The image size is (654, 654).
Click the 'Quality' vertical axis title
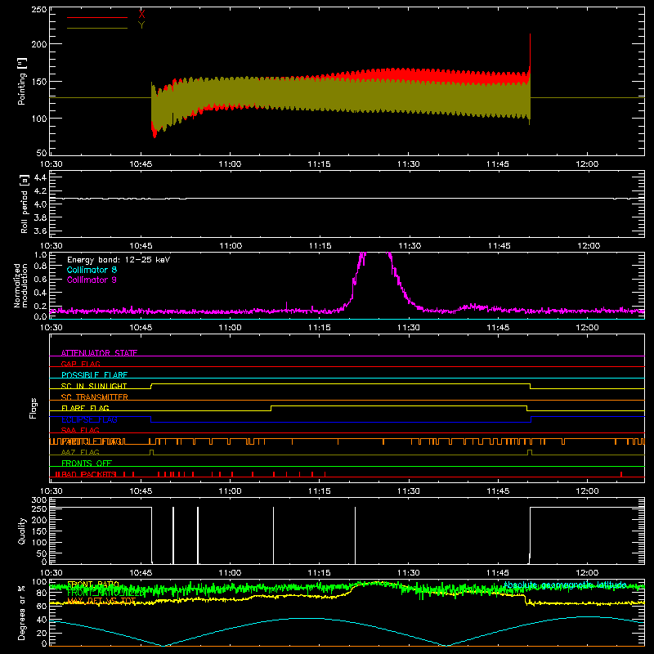(x=22, y=531)
